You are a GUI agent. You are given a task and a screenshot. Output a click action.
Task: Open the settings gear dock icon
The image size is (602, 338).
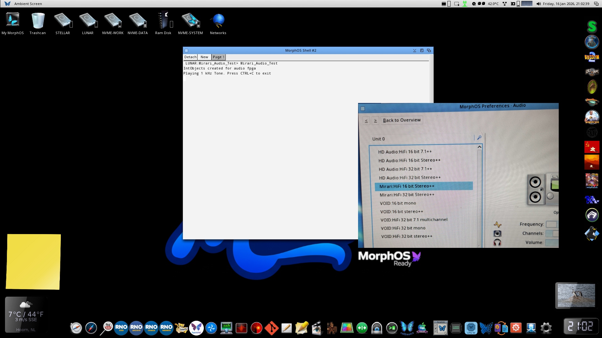[x=546, y=328]
